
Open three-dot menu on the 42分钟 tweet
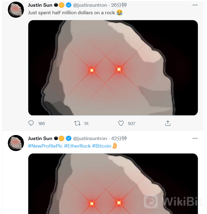[x=195, y=138]
